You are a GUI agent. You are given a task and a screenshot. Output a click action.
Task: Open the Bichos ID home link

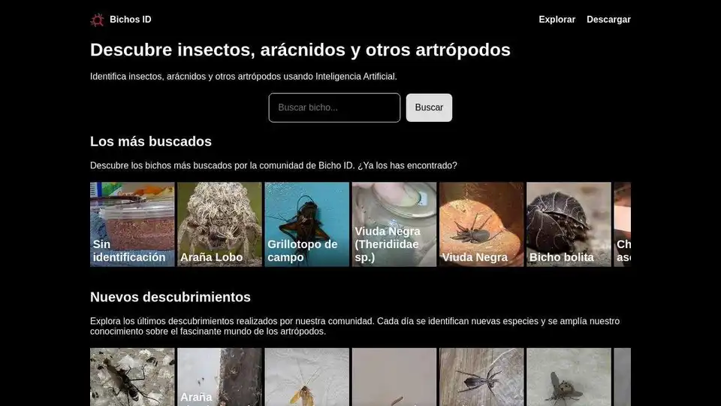click(121, 20)
